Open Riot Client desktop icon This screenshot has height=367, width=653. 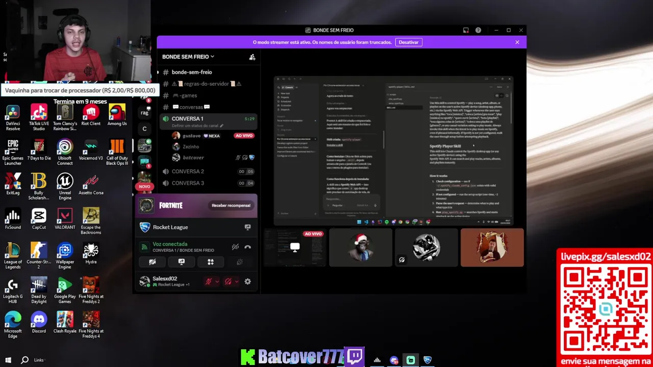pos(91,115)
